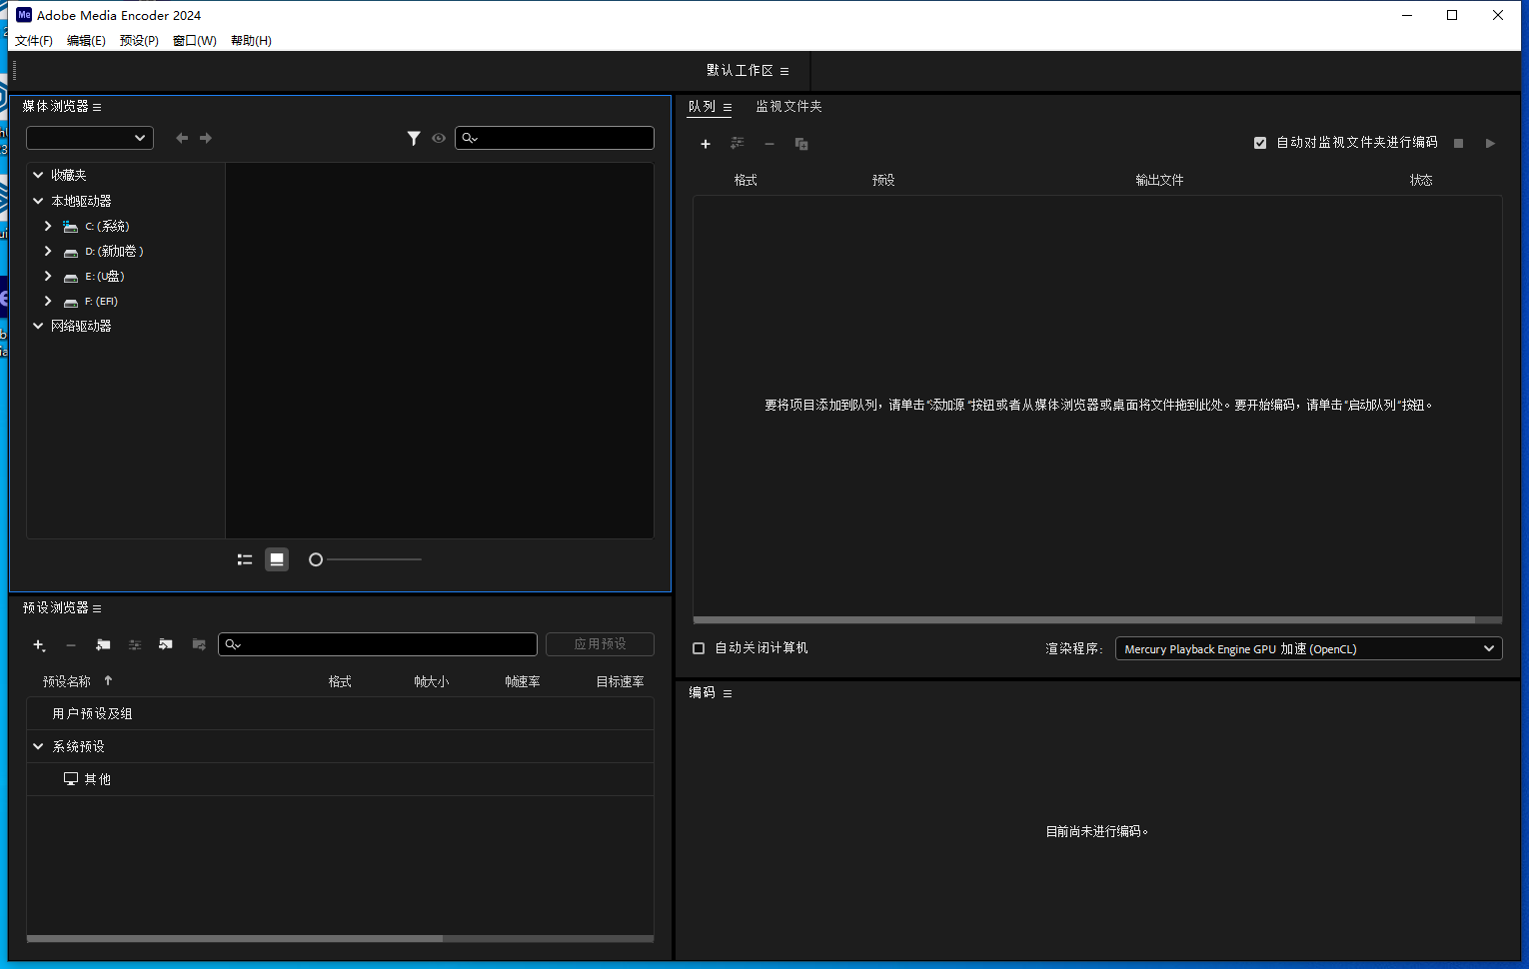Click the preset browser search field

[x=378, y=644]
